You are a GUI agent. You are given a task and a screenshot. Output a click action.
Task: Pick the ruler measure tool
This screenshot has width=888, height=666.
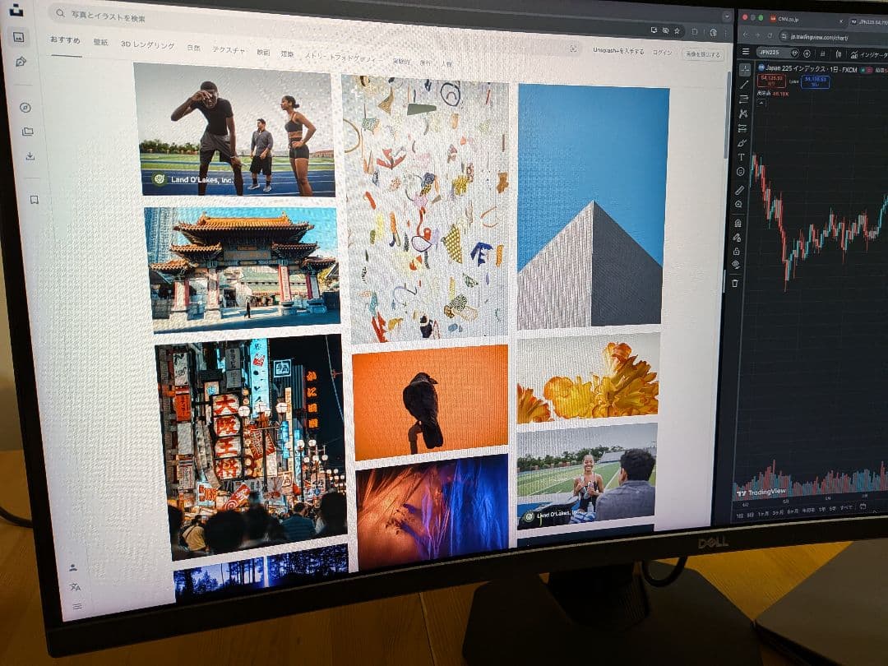point(739,190)
